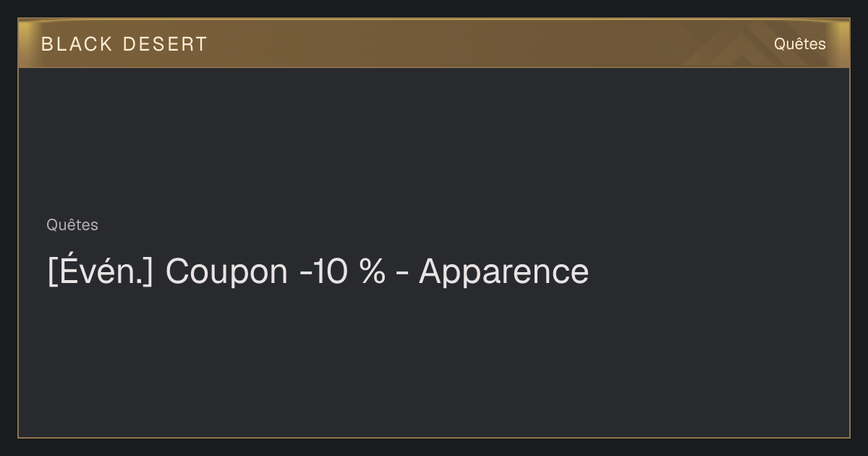Open the Quêtes link in the header
Screen dimensions: 868x456
[799, 44]
